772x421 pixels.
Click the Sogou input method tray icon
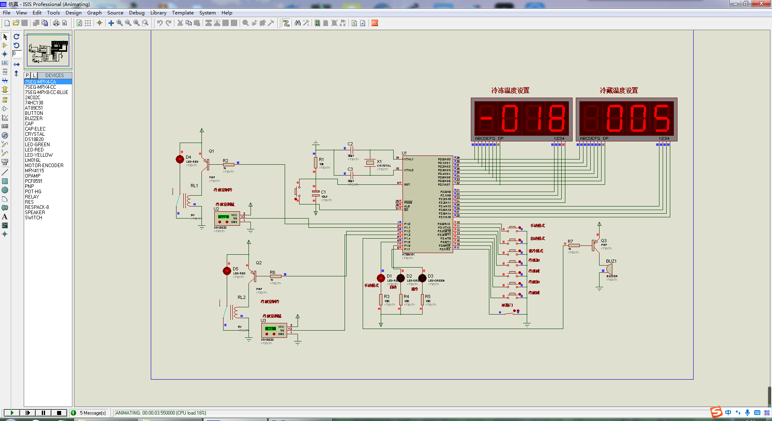tap(716, 412)
